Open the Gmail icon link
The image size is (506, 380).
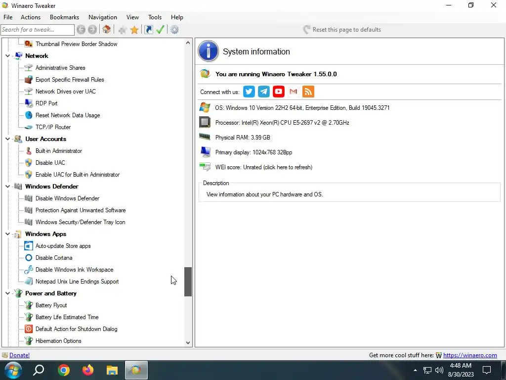pyautogui.click(x=294, y=92)
